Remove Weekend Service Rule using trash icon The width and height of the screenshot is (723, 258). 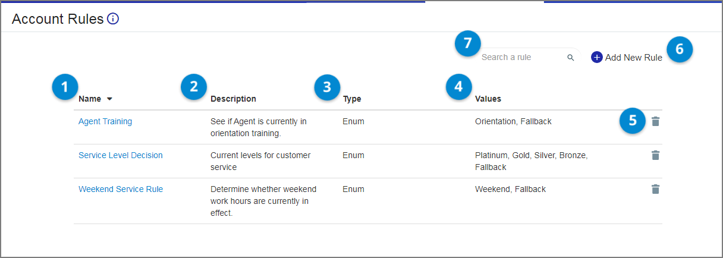pyautogui.click(x=655, y=189)
